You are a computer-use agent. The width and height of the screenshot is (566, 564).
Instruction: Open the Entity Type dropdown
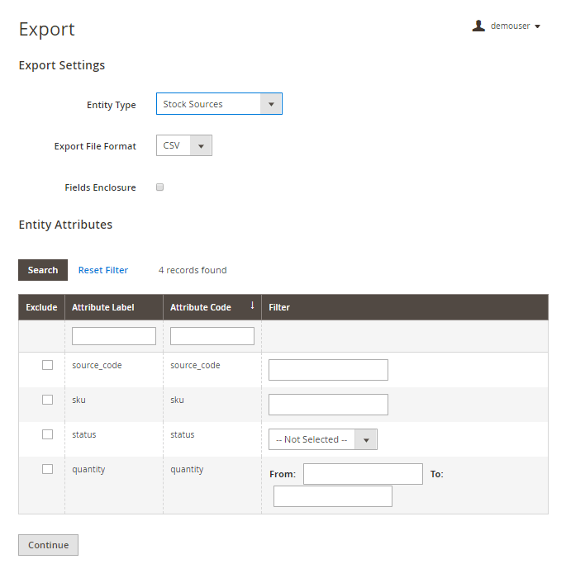(x=219, y=104)
